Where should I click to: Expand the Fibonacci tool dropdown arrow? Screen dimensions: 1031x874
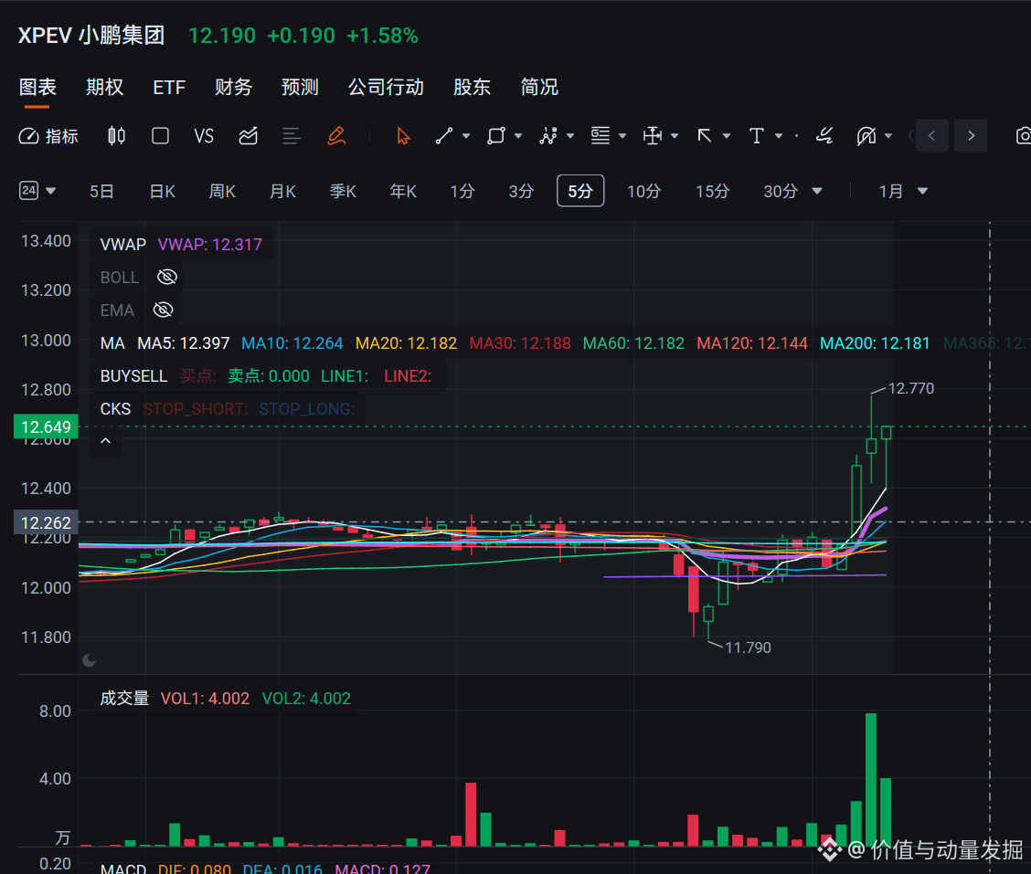click(x=622, y=136)
